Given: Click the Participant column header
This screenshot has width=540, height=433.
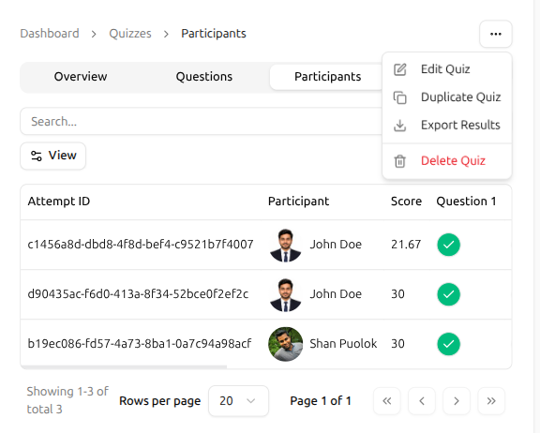Looking at the screenshot, I should [x=298, y=202].
